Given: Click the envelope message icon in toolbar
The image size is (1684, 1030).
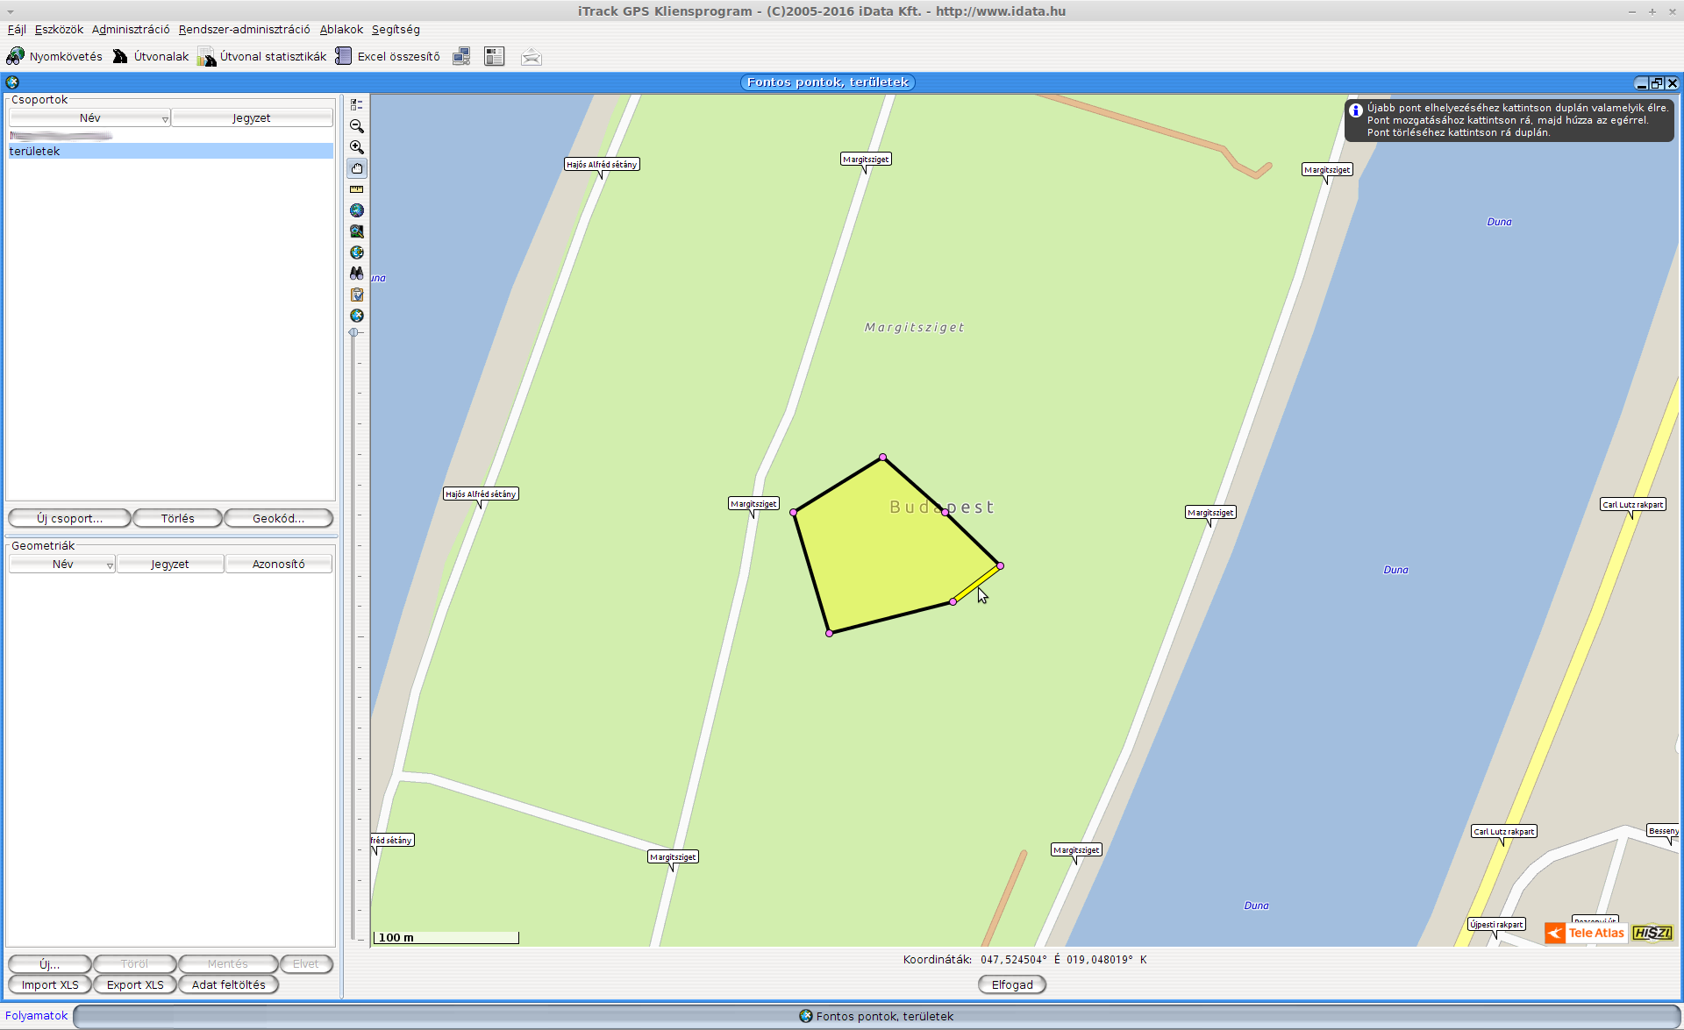Looking at the screenshot, I should click(531, 57).
